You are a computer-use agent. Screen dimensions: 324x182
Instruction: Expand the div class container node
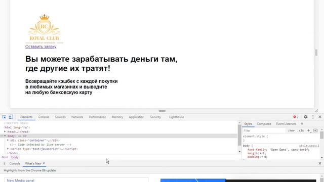[x=8, y=141]
